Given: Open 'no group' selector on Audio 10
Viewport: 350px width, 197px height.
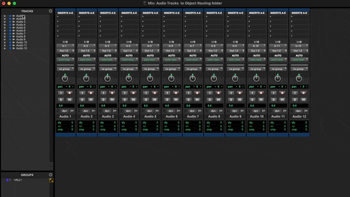Looking at the screenshot, I should [256, 69].
